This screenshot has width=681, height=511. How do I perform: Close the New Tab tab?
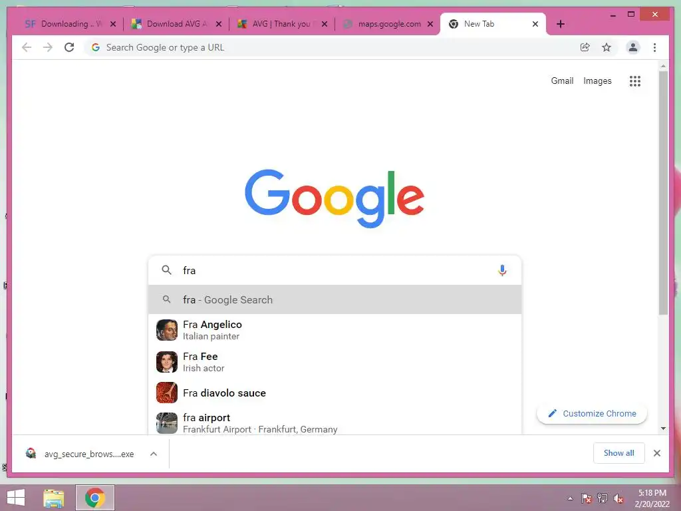click(x=535, y=24)
